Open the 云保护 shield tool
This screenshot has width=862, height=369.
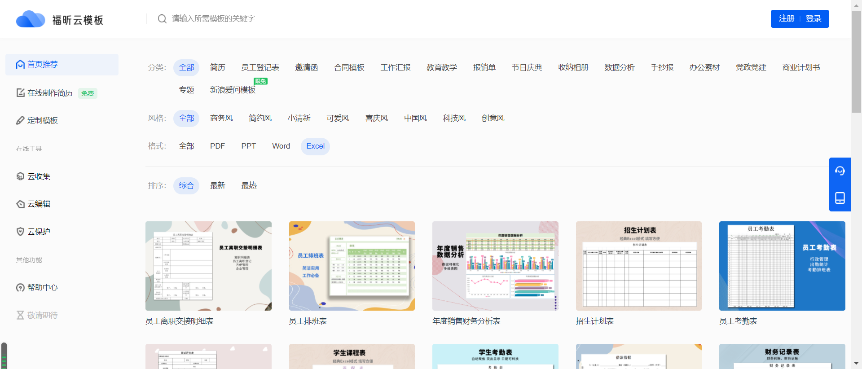tap(20, 232)
